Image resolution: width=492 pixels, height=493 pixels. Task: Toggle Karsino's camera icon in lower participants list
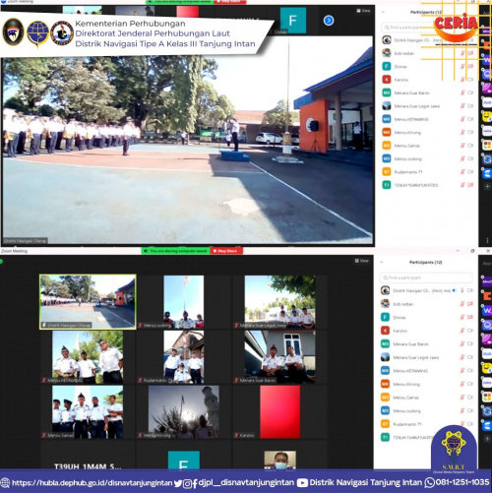[470, 331]
